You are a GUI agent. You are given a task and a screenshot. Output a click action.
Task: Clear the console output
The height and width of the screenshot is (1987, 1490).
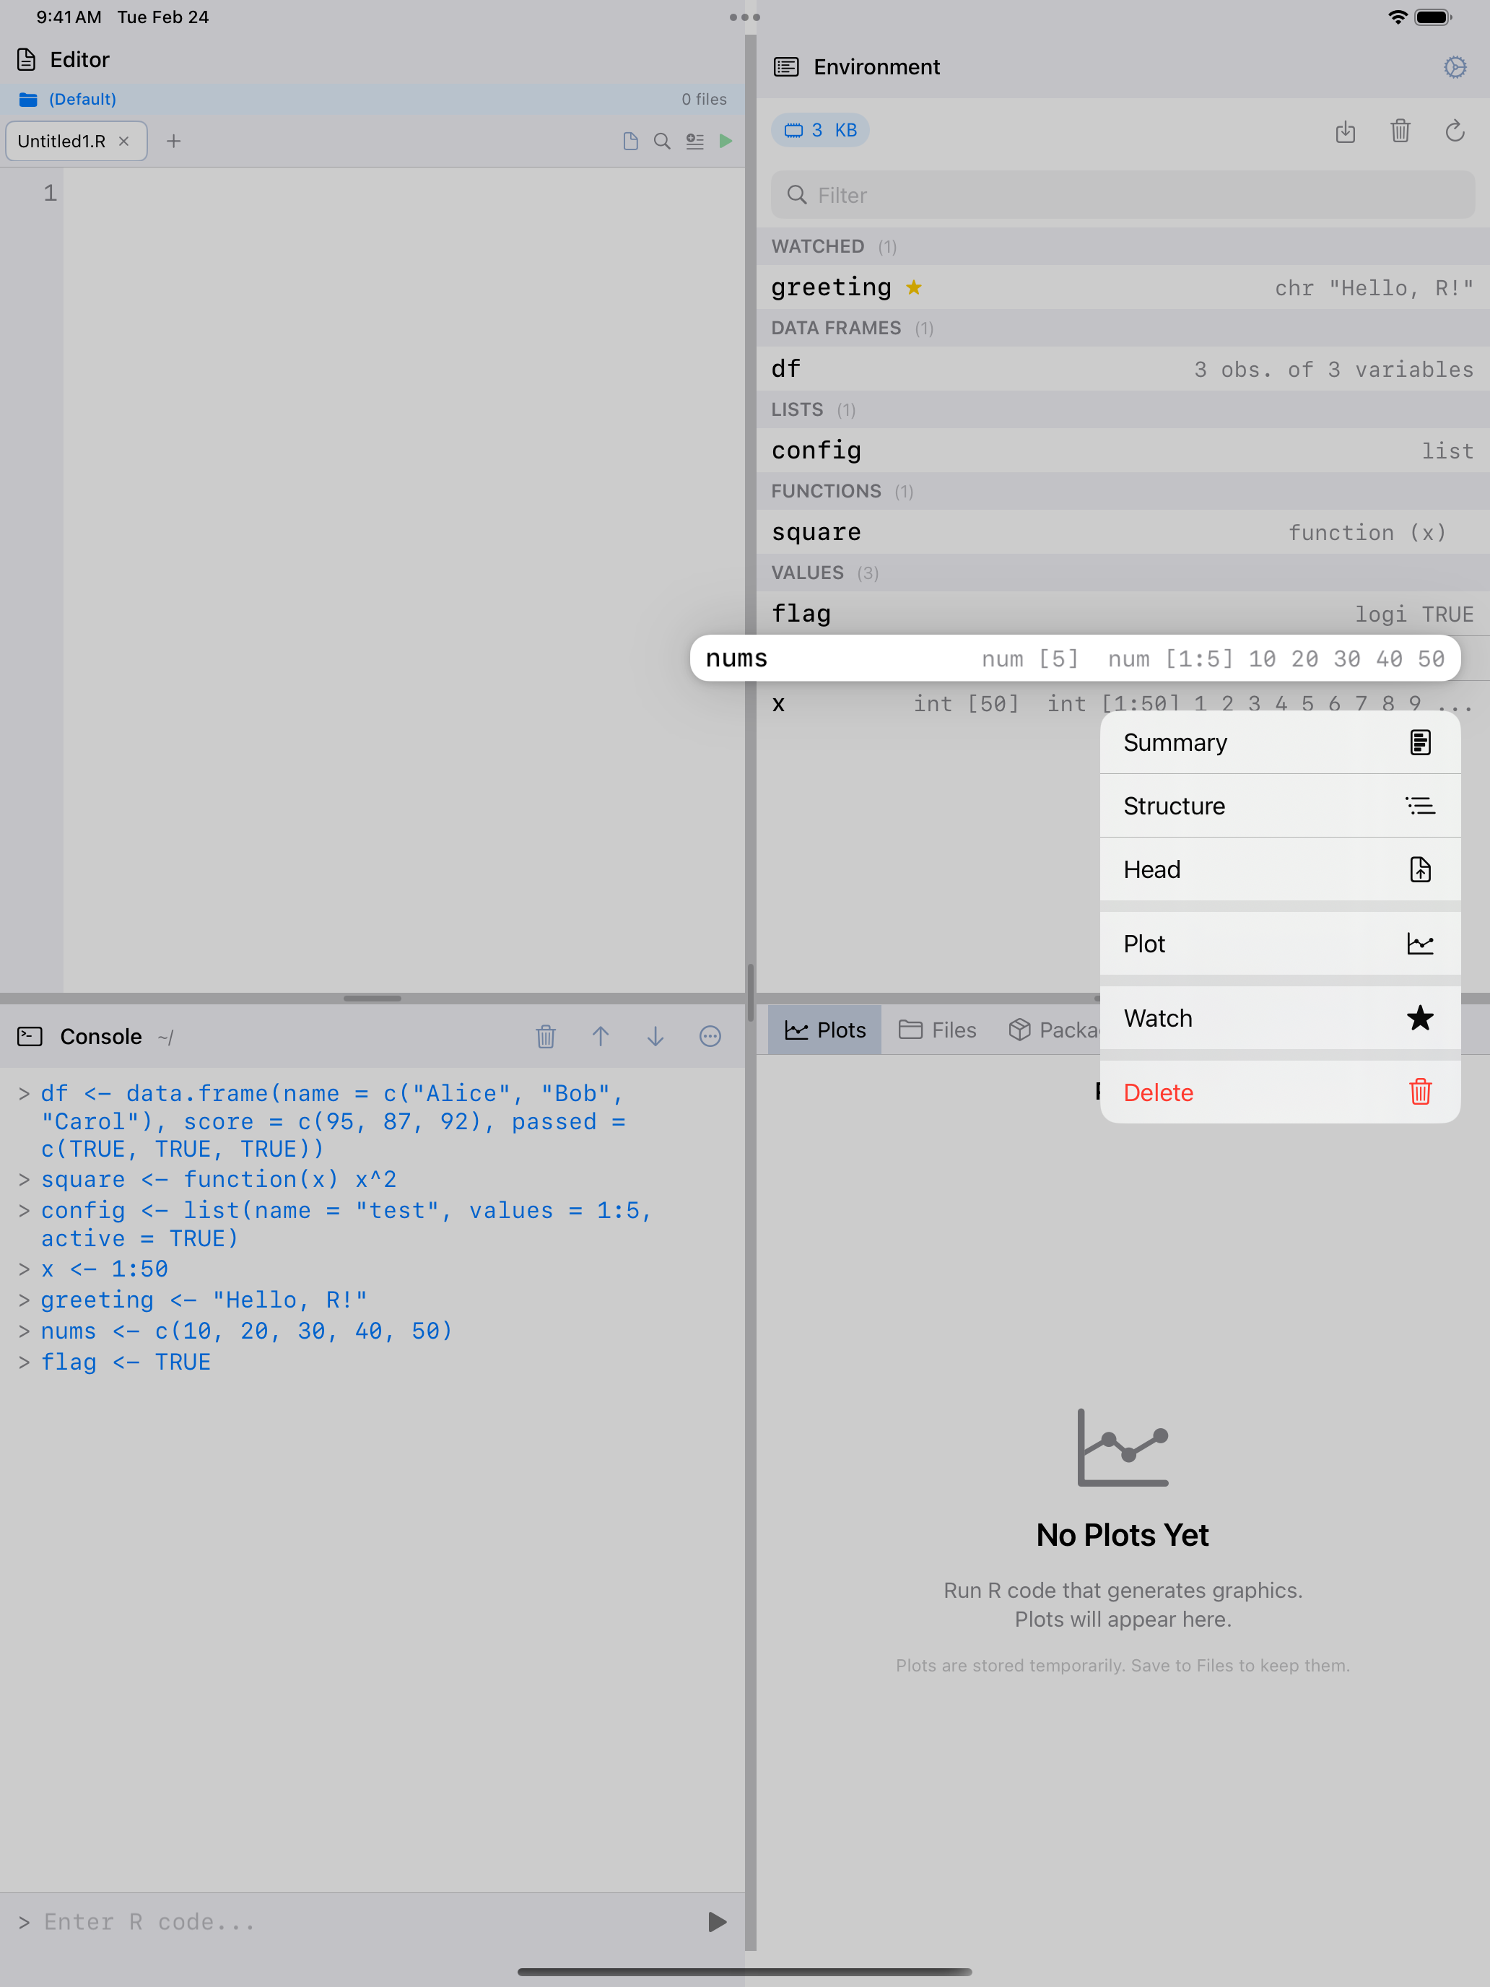546,1035
